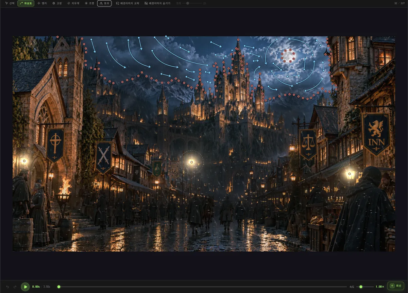
Task: Activate the 화살표 arrow tool
Action: pos(26,3)
